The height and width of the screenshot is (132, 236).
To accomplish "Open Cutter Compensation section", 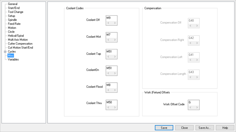I will click(x=20, y=44).
